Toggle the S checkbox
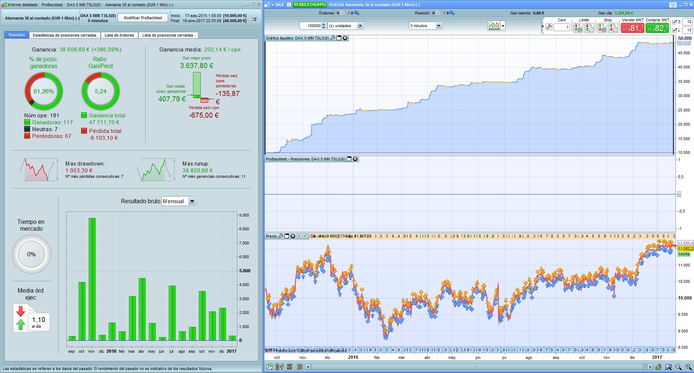Image resolution: width=694 pixels, height=373 pixels. (674, 22)
